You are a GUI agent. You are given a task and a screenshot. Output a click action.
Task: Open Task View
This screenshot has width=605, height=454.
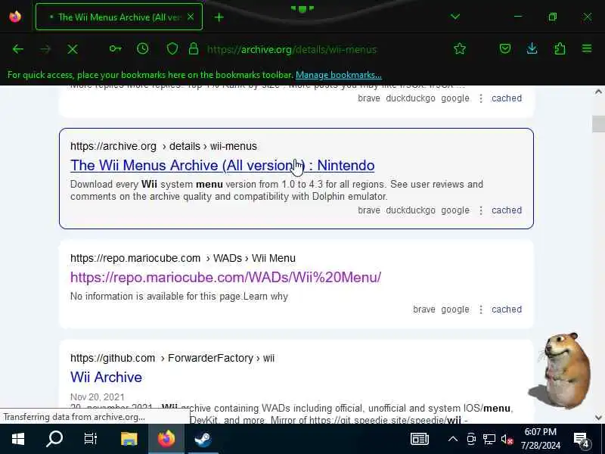tap(91, 439)
